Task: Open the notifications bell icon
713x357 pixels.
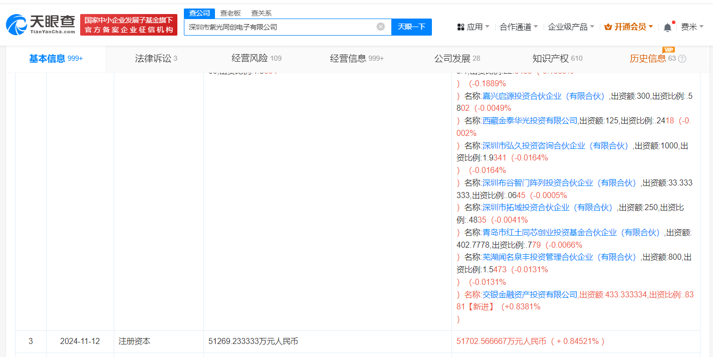Action: [667, 27]
